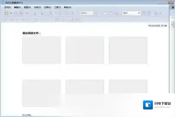The width and height of the screenshot is (175, 117).
Task: Click the V3.1.6.2292 32-bit version text
Action: click(157, 26)
